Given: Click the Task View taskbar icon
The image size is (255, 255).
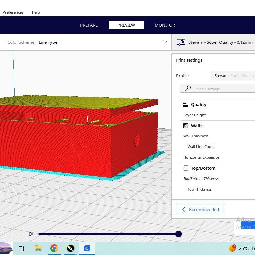Looking at the screenshot, I should point(21,248).
